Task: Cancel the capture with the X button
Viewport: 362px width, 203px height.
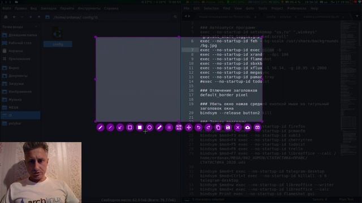Action: click(x=238, y=127)
